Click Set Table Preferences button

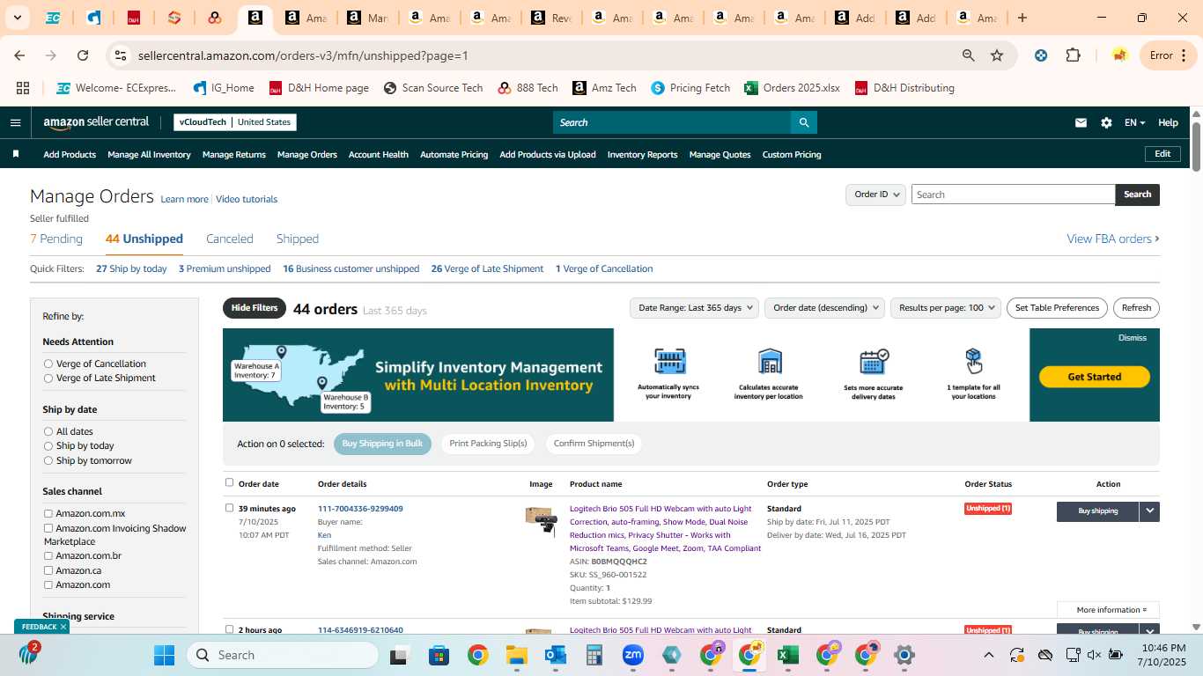coord(1057,308)
